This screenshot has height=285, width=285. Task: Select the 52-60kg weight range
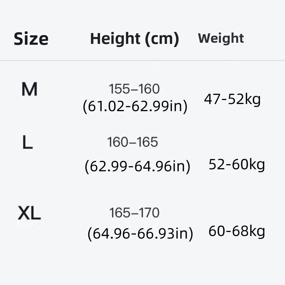point(237,164)
